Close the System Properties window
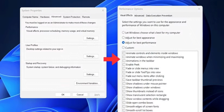This screenshot has width=224, height=112. (103, 10)
